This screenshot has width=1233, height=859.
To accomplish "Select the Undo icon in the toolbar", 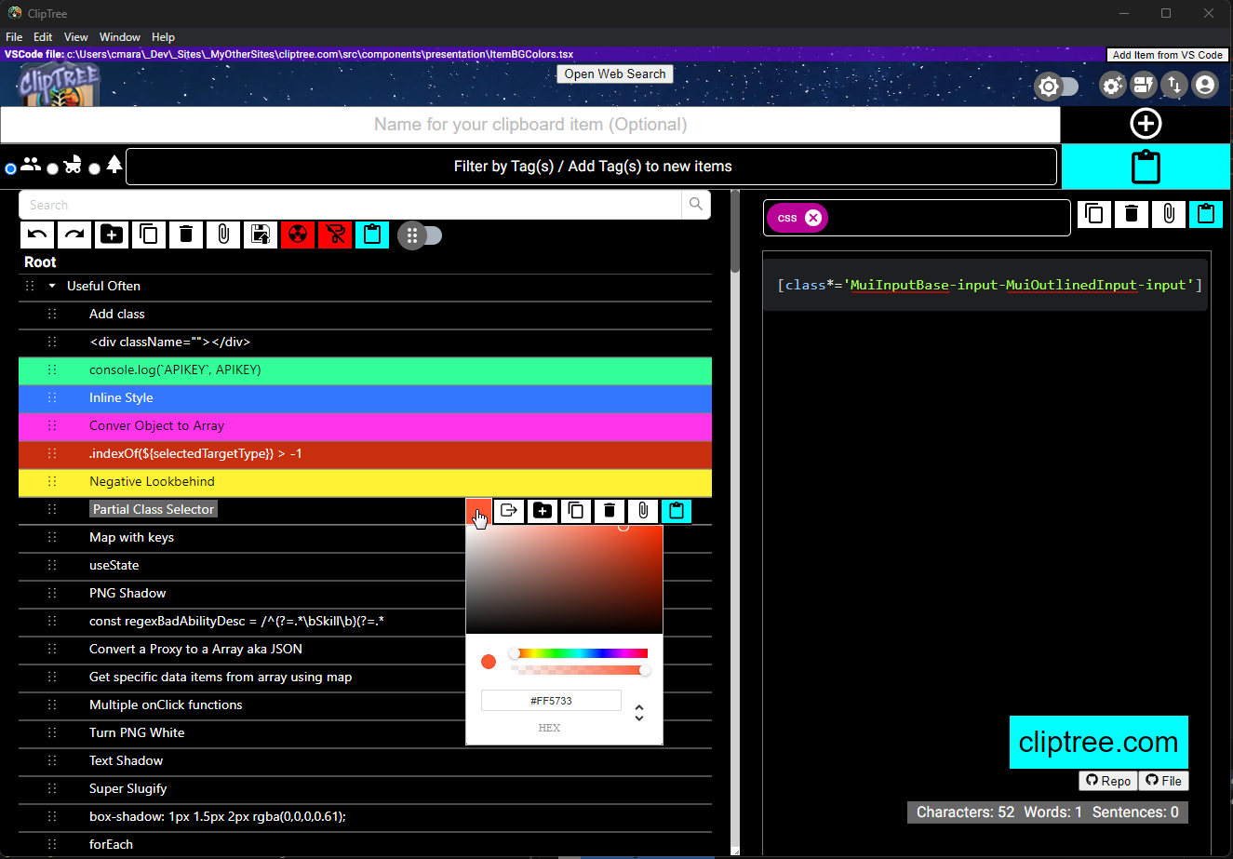I will tap(37, 235).
